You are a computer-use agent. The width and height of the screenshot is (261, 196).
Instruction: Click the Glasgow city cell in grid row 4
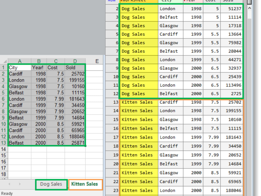tap(171, 26)
